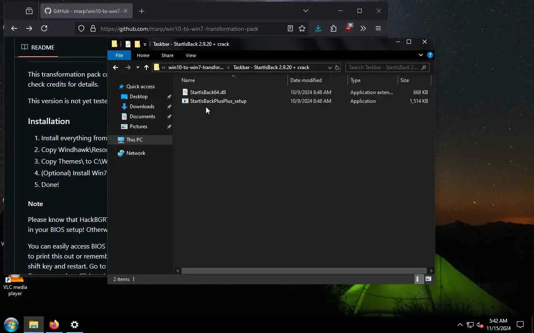Switch to the Home ribbon tab
Viewport: 534px width, 333px height.
tap(143, 55)
